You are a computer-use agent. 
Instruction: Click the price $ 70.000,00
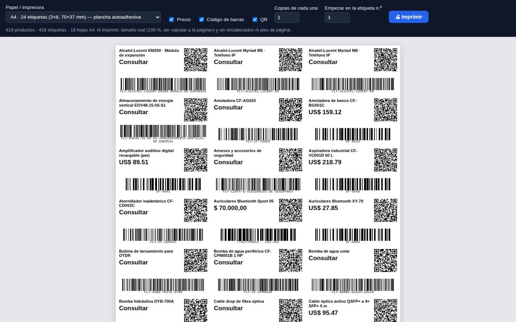pos(230,208)
